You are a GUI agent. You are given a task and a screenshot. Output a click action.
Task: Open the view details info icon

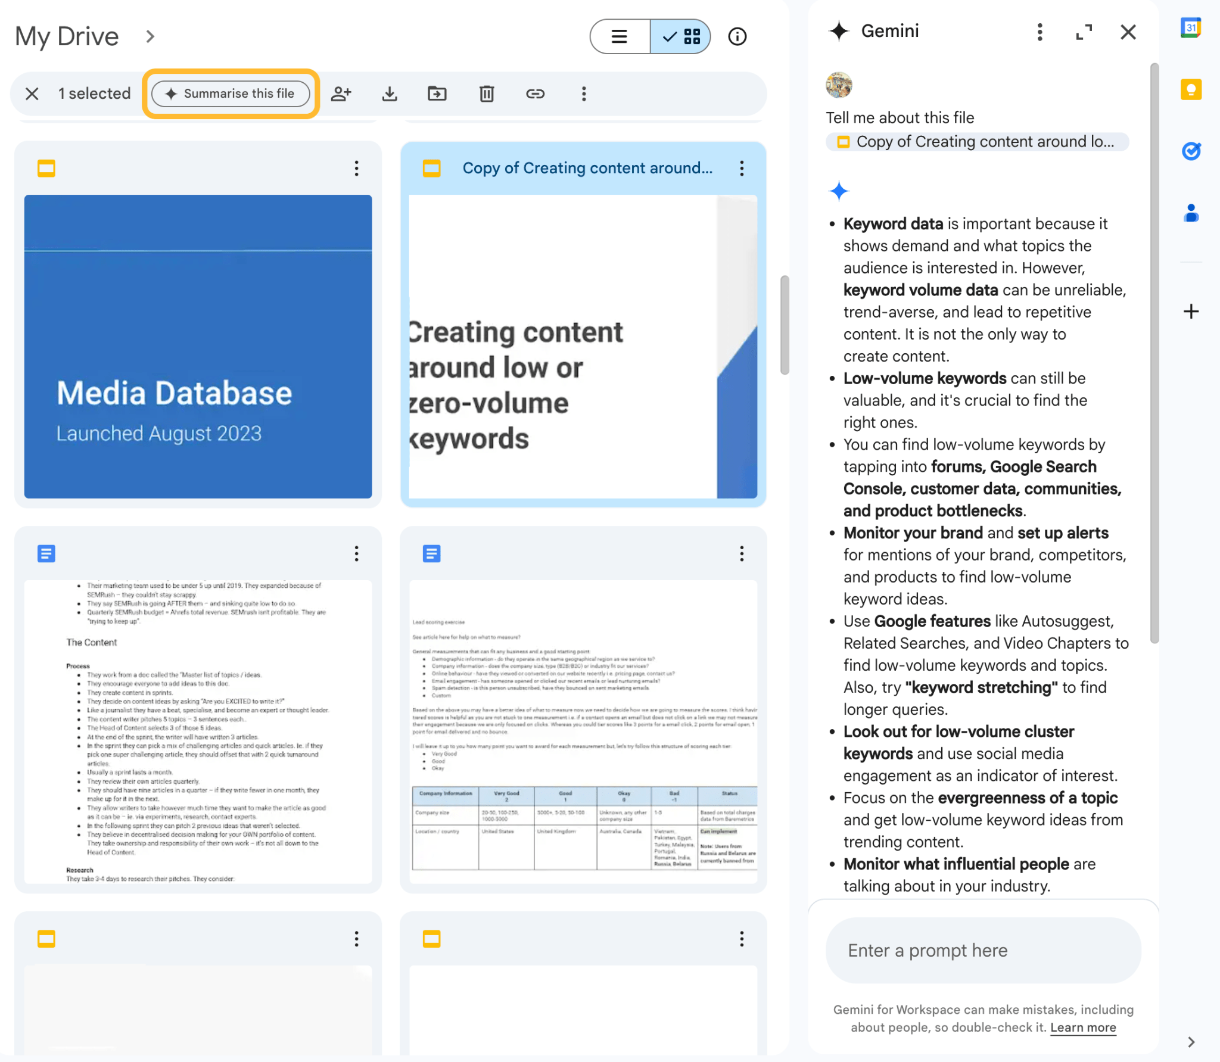[x=737, y=36]
